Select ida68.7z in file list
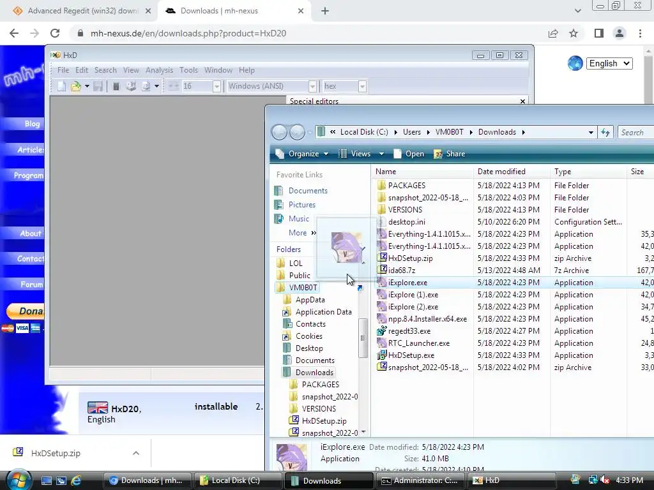This screenshot has width=654, height=490. point(402,270)
